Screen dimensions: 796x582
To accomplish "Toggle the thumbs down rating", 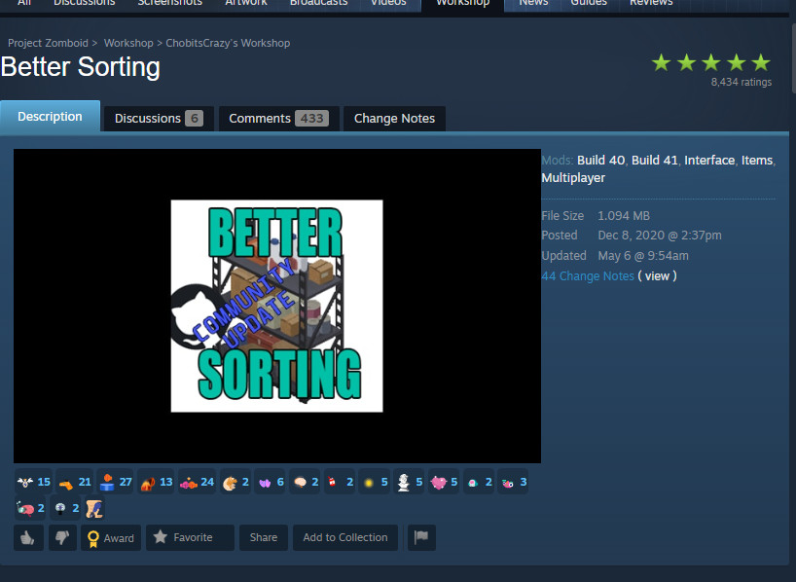I will 62,537.
